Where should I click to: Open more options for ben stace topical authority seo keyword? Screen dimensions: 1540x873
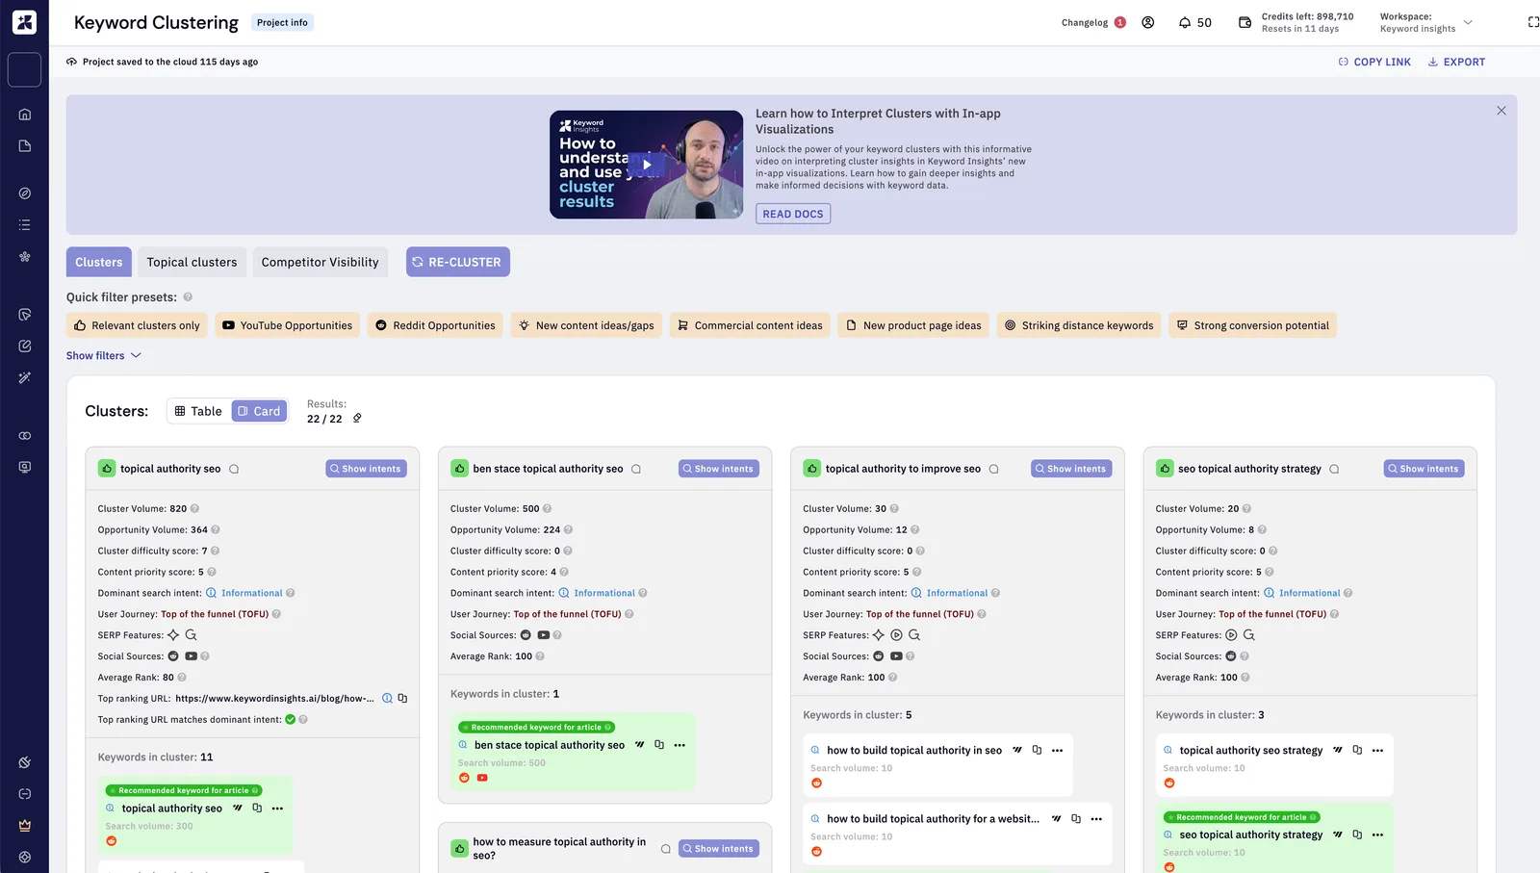click(680, 745)
